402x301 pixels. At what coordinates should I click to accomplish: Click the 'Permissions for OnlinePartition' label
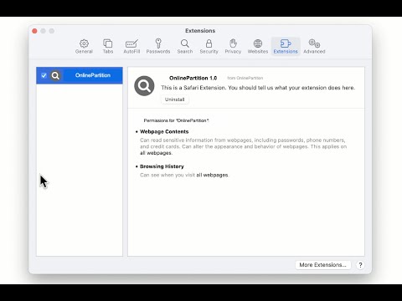[x=176, y=120]
